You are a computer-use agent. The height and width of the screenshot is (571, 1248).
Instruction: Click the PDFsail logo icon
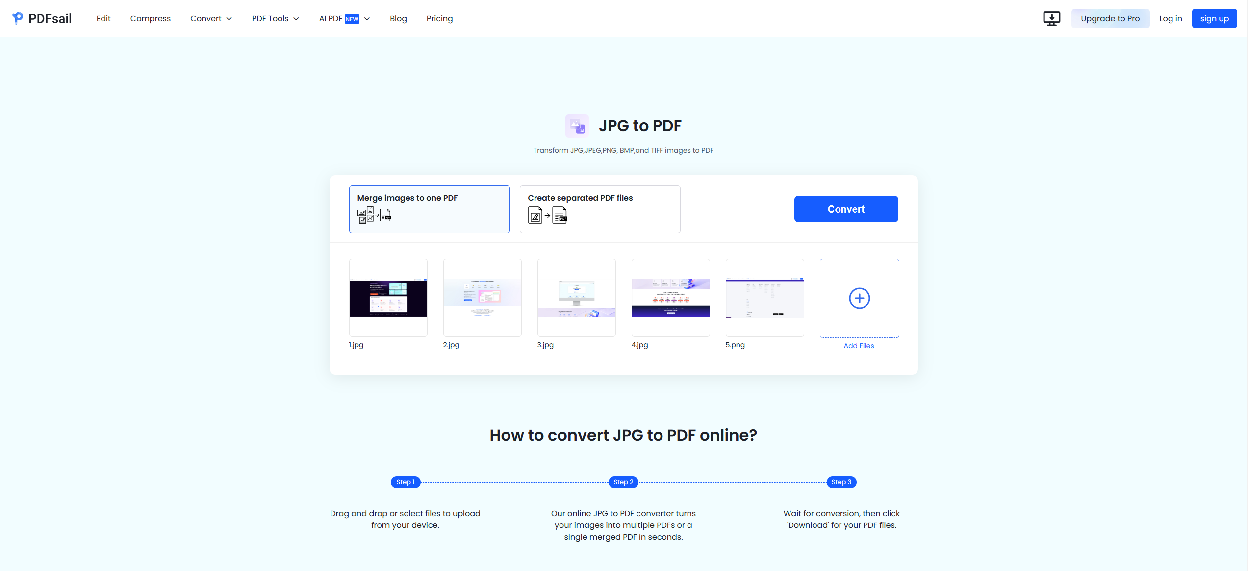17,18
